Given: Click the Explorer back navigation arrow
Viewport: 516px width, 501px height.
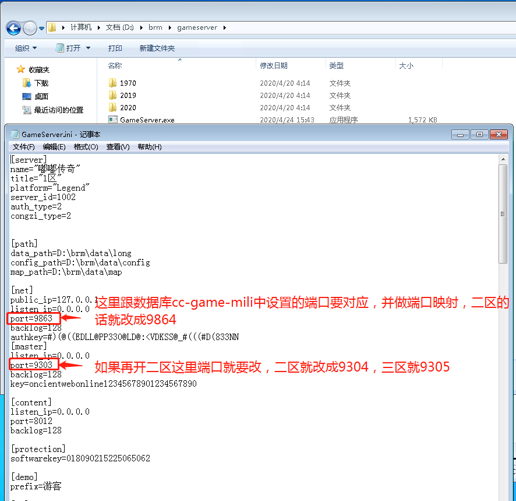Looking at the screenshot, I should pos(14,27).
